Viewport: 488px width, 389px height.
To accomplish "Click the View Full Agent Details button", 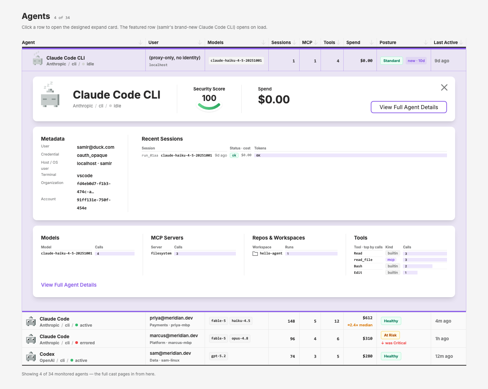I will tap(409, 107).
